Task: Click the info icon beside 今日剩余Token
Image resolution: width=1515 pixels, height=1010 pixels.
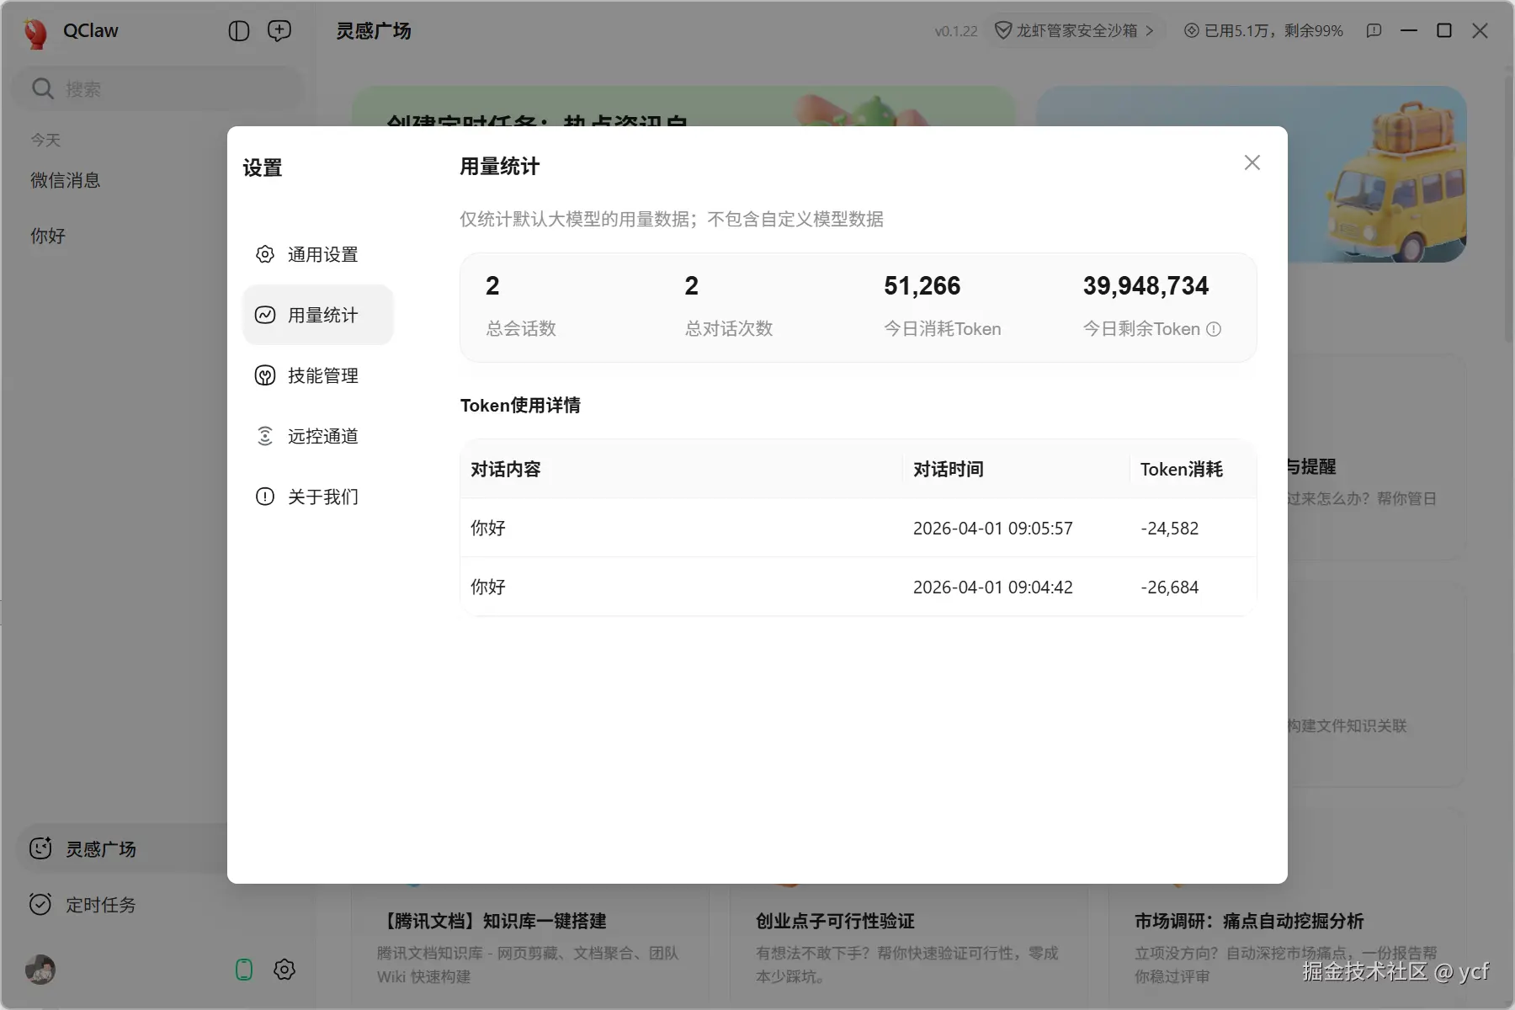Action: [x=1214, y=329]
